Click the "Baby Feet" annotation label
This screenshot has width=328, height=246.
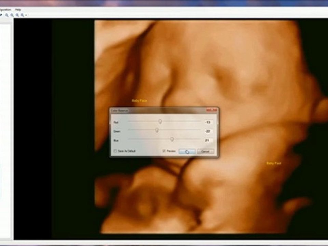(274, 163)
